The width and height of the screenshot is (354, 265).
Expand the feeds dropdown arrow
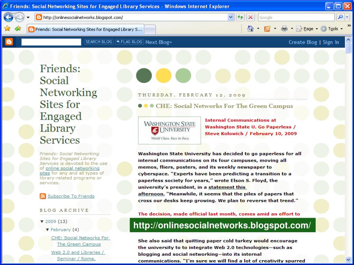point(275,29)
